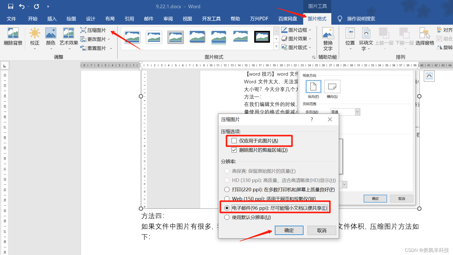Toggle 删除图片的剪裁区域 checkbox
This screenshot has width=453, height=255.
234,150
